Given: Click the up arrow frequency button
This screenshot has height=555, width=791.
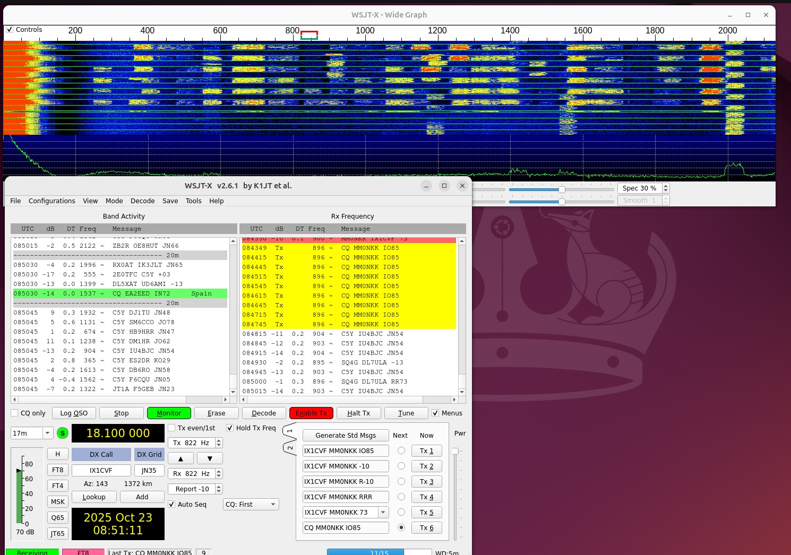Looking at the screenshot, I should click(x=181, y=458).
